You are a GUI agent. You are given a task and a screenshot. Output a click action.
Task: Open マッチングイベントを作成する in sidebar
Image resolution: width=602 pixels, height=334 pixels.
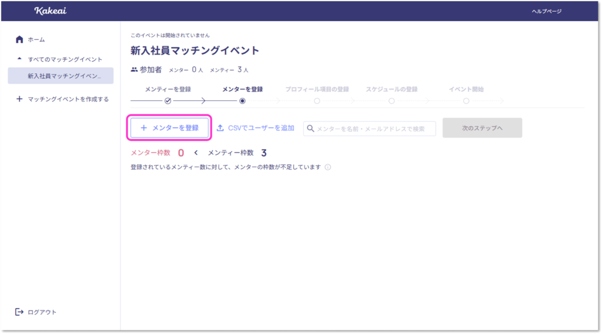[68, 99]
